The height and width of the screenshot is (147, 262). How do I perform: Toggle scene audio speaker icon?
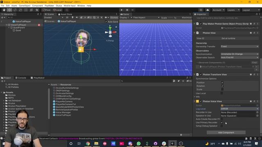tap(77, 18)
